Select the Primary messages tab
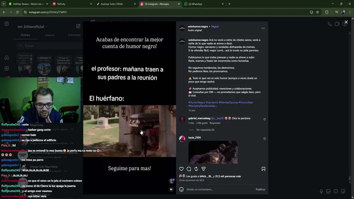Image resolution: width=354 pixels, height=199 pixels. click(25, 35)
